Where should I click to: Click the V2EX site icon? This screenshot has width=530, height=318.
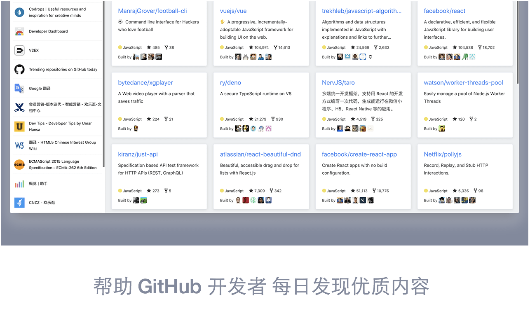(x=19, y=50)
